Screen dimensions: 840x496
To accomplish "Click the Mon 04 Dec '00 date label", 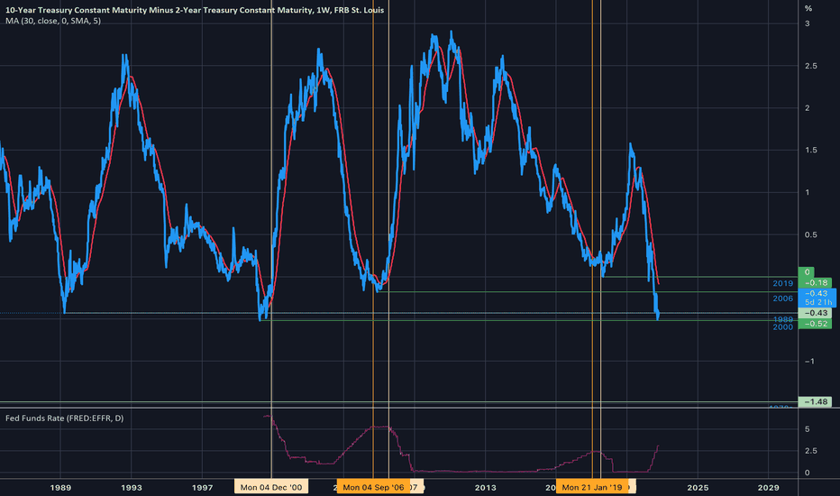I will click(271, 487).
